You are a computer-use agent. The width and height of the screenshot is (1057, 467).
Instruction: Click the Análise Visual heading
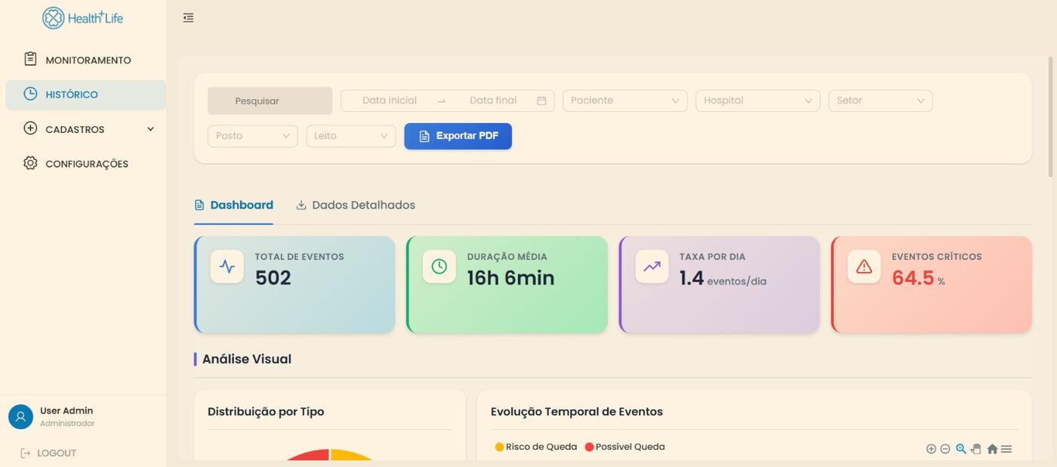tap(247, 359)
